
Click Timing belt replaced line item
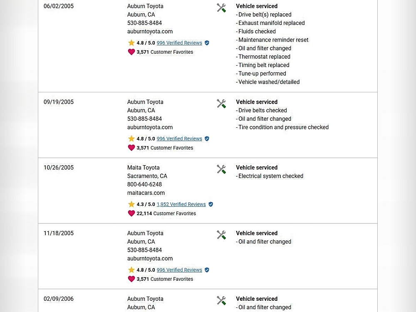coord(264,65)
